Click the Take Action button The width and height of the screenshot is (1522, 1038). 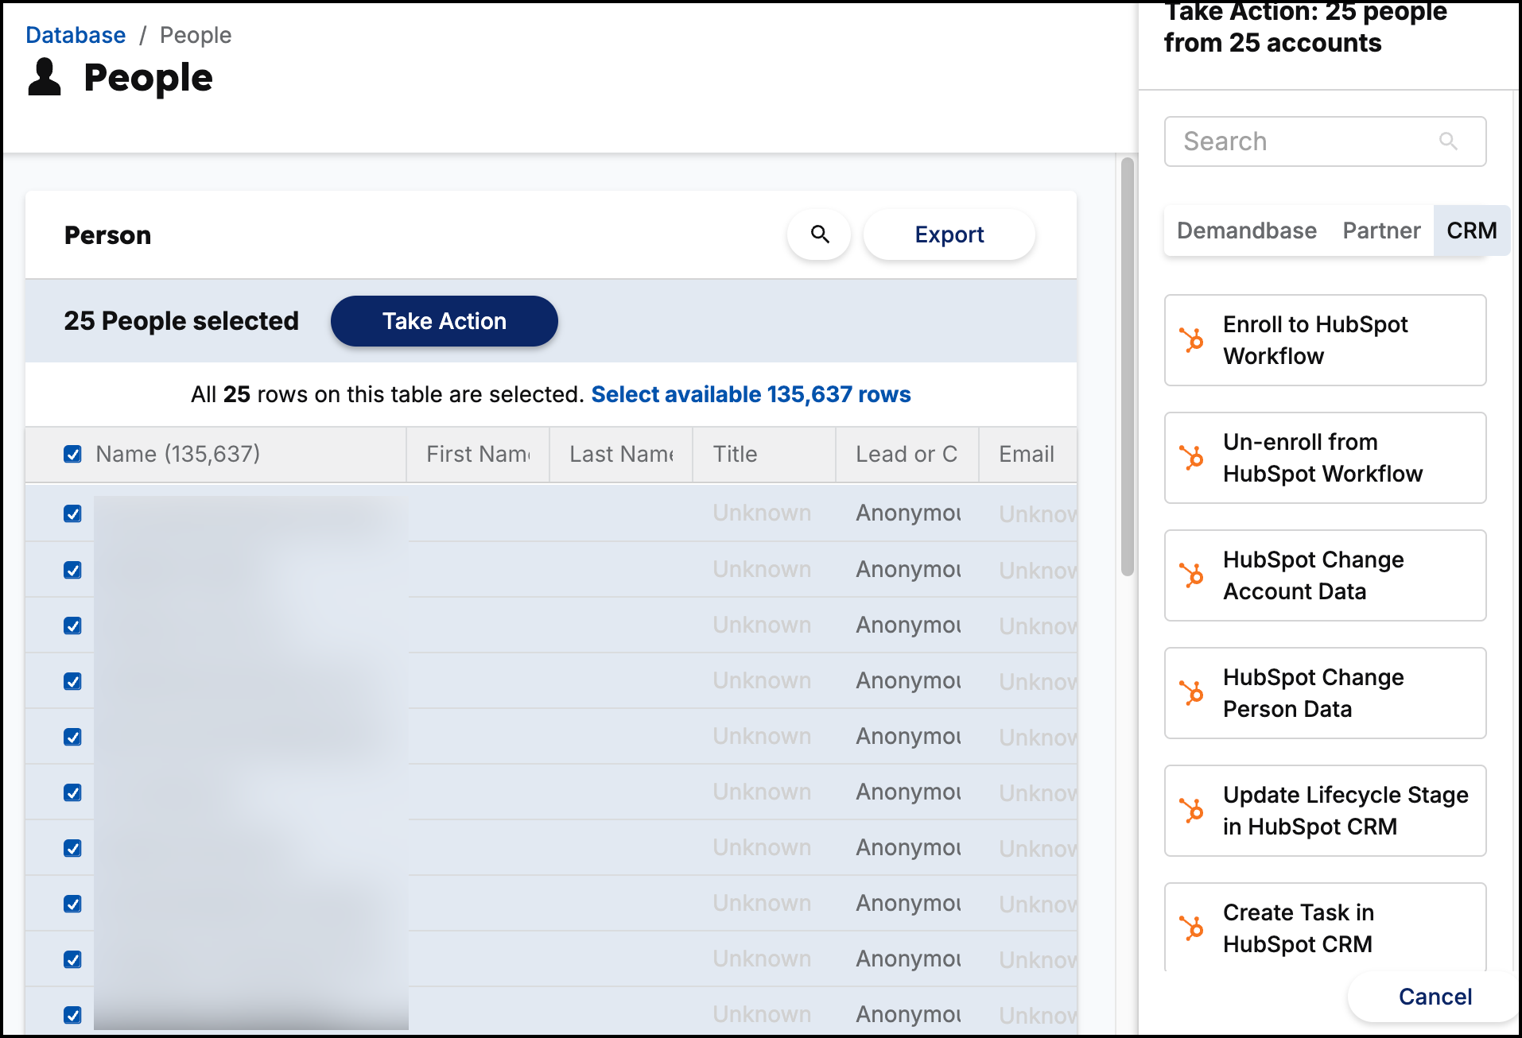pyautogui.click(x=444, y=321)
